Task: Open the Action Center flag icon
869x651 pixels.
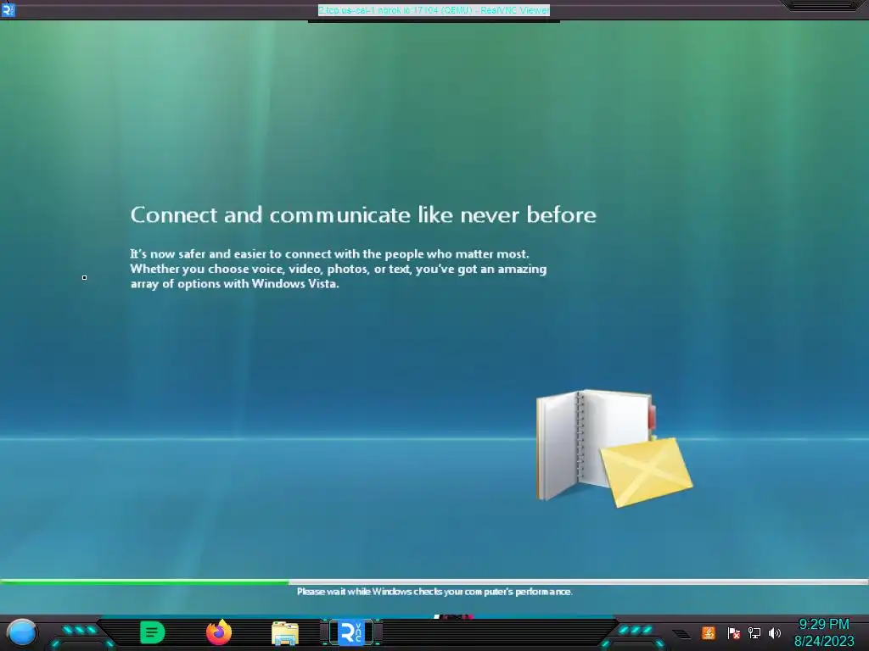Action: coord(733,632)
